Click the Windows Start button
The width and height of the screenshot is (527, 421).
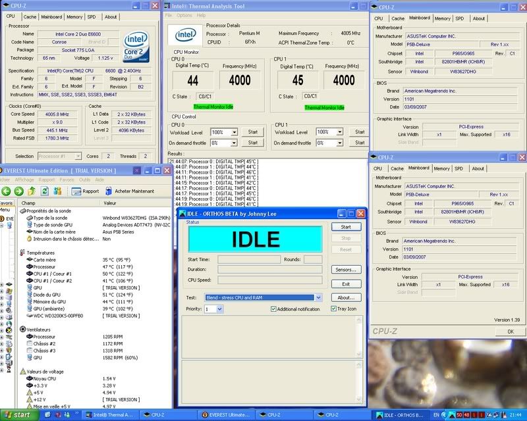pos(17,415)
